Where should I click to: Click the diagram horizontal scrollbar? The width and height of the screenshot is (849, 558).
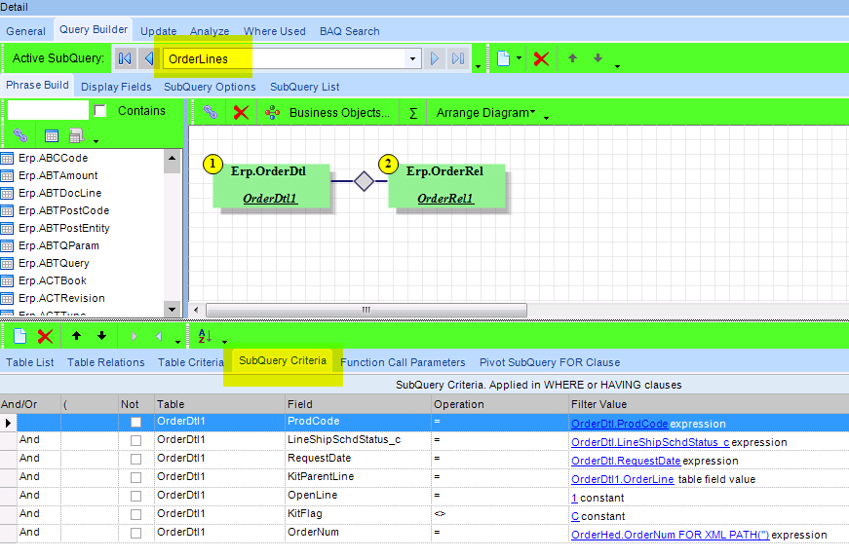pos(367,310)
